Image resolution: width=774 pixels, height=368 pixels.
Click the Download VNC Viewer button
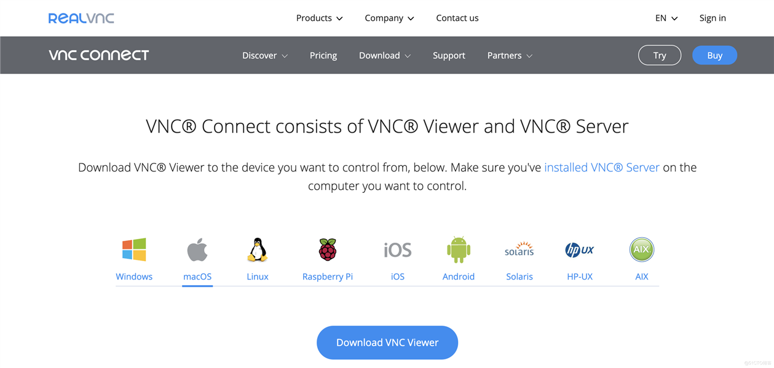[387, 343]
